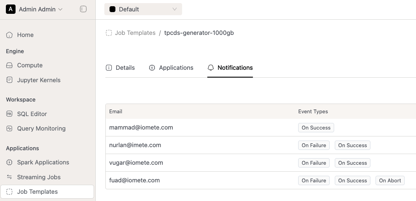Select the Notifications tab

[x=230, y=68]
